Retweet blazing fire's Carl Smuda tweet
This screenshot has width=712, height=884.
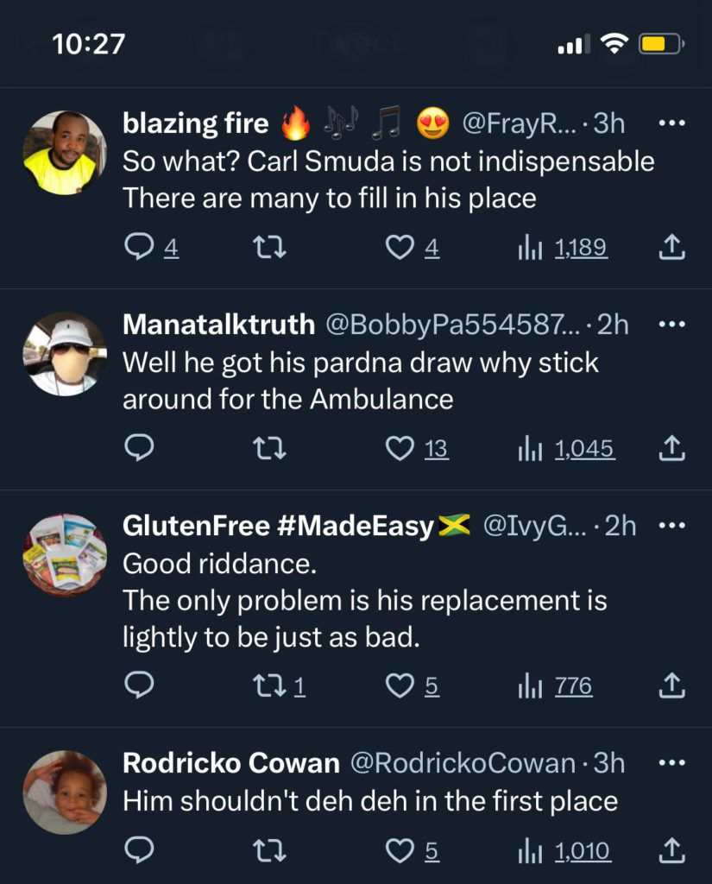[x=269, y=247]
